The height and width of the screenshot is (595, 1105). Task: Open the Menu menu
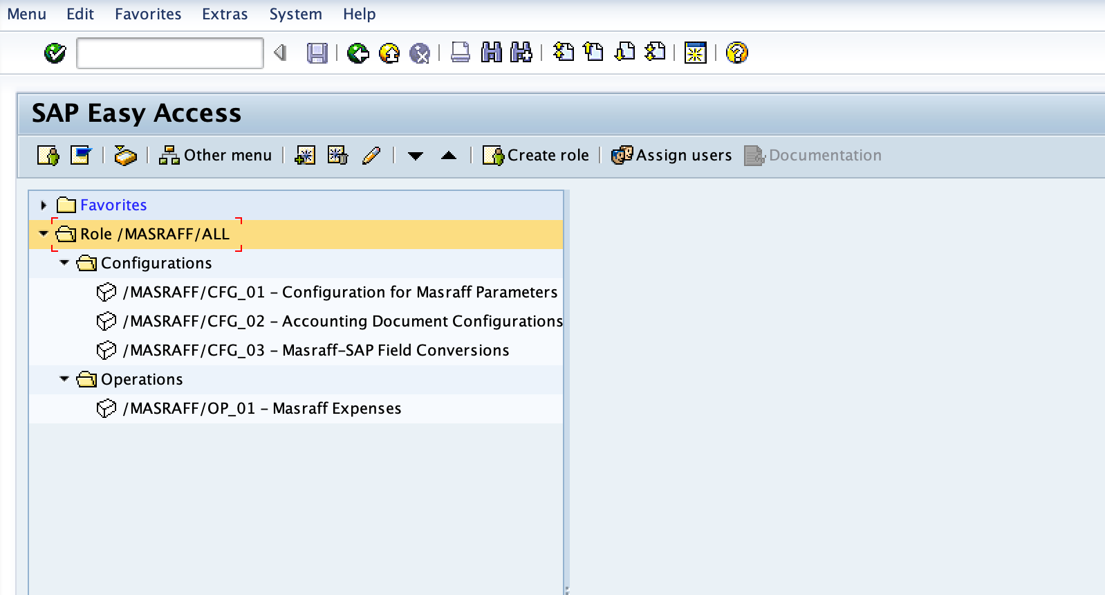[x=27, y=14]
